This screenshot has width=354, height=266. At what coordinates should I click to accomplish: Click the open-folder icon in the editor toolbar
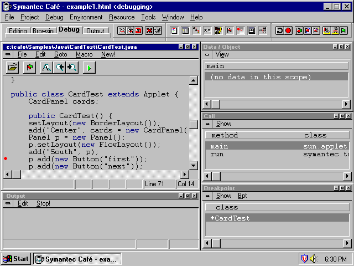click(12, 68)
